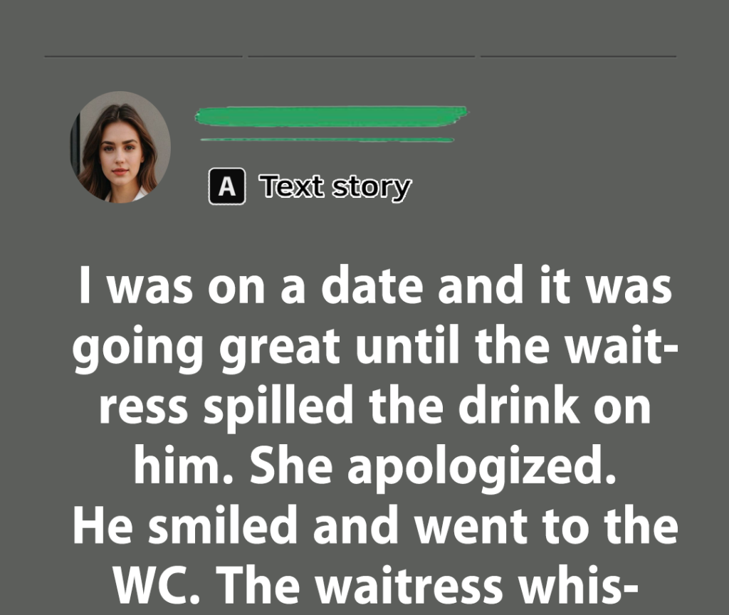This screenshot has height=615, width=729.
Task: Click the line 'ress spilled the drink on'
Action: tap(374, 406)
